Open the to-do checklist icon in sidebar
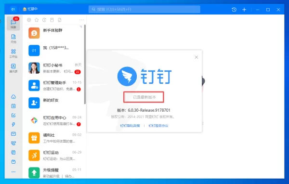The width and height of the screenshot is (289, 184). (x=13, y=115)
